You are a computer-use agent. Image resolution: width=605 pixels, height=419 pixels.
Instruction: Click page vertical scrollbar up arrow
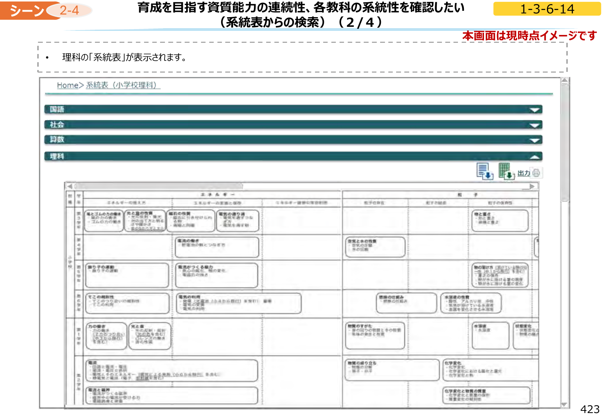(x=564, y=80)
